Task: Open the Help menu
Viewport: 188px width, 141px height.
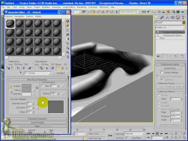Action: tap(112, 7)
